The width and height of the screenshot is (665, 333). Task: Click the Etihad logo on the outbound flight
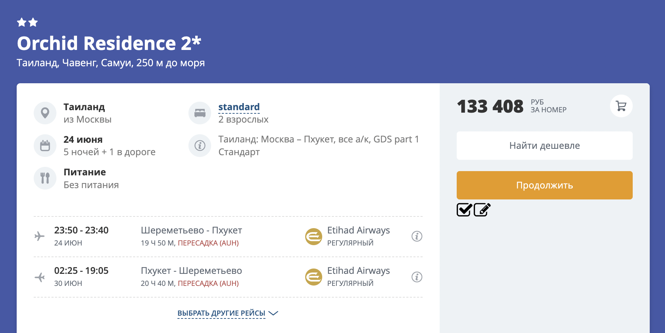[314, 237]
